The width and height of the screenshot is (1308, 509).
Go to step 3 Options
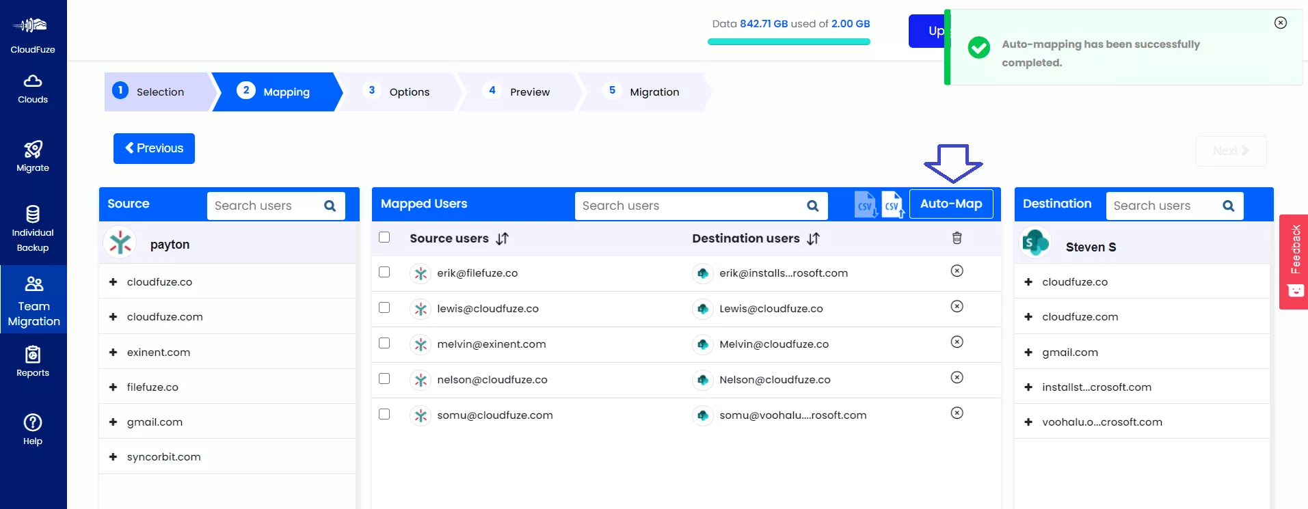399,92
